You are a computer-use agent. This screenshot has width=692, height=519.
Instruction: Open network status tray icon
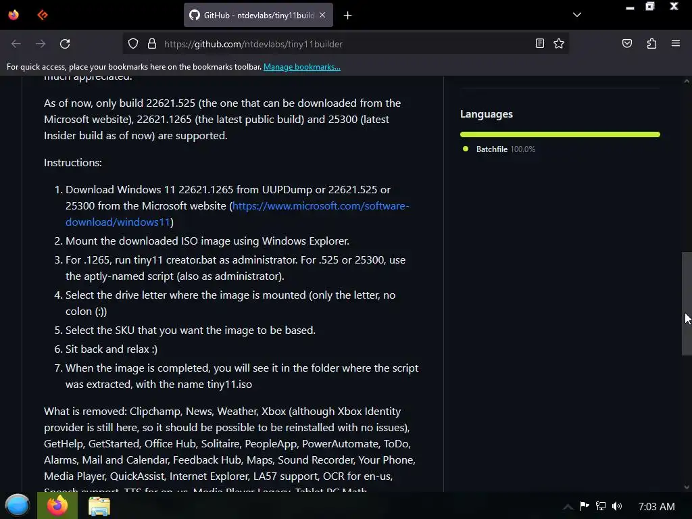[x=601, y=505]
